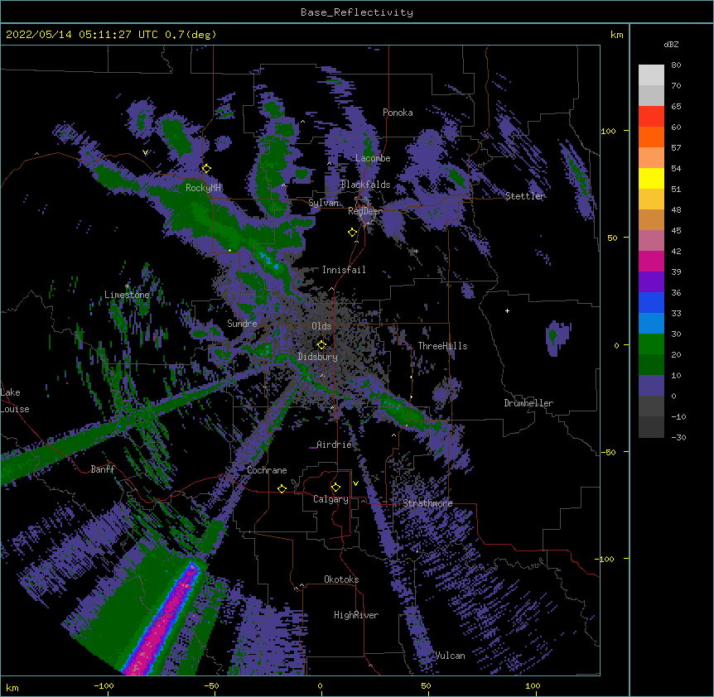Select the purple 36-39 dBZ legend swatch
Screen dimensions: 714x697
click(x=651, y=282)
